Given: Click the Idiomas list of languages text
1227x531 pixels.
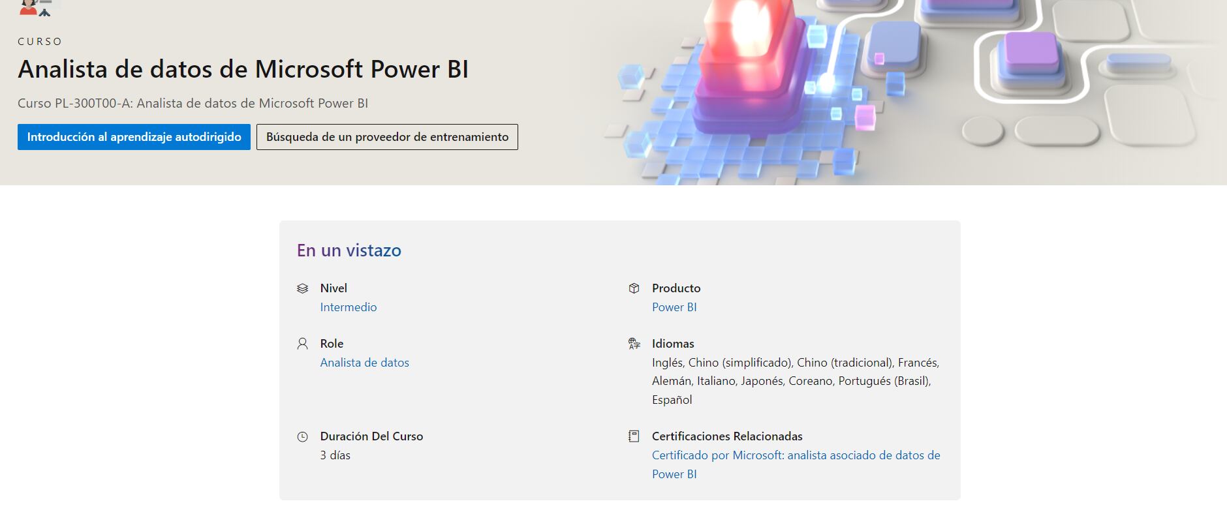Looking at the screenshot, I should click(796, 381).
